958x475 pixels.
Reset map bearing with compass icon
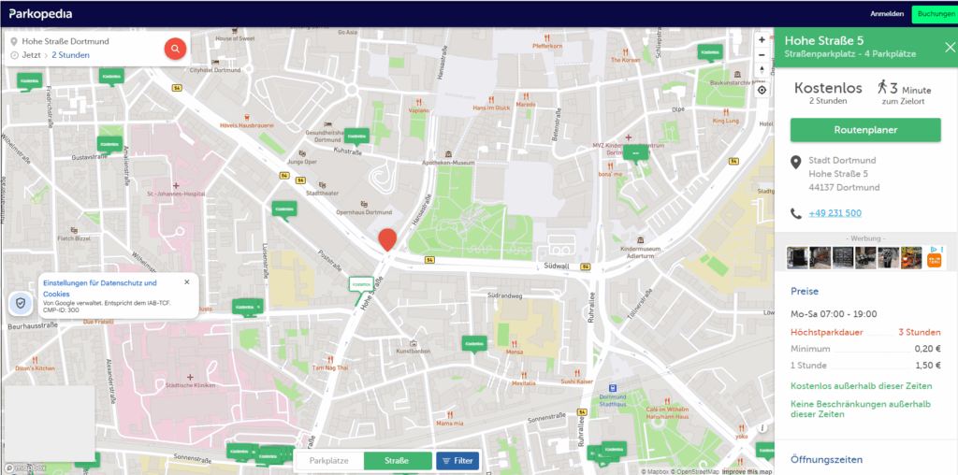(x=762, y=72)
